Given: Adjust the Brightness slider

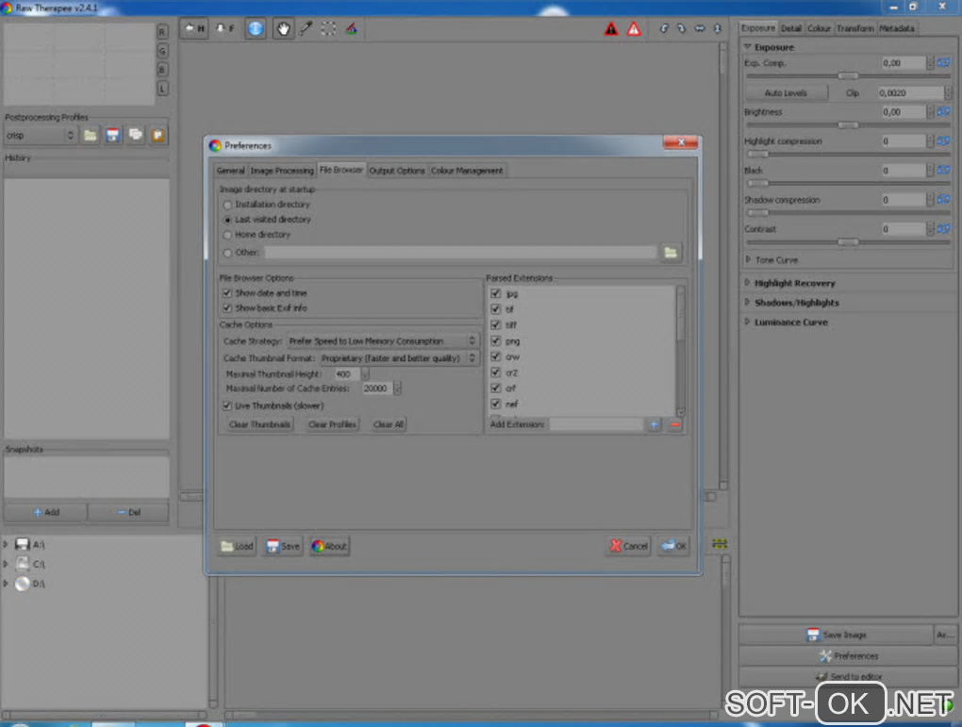Looking at the screenshot, I should pos(848,124).
